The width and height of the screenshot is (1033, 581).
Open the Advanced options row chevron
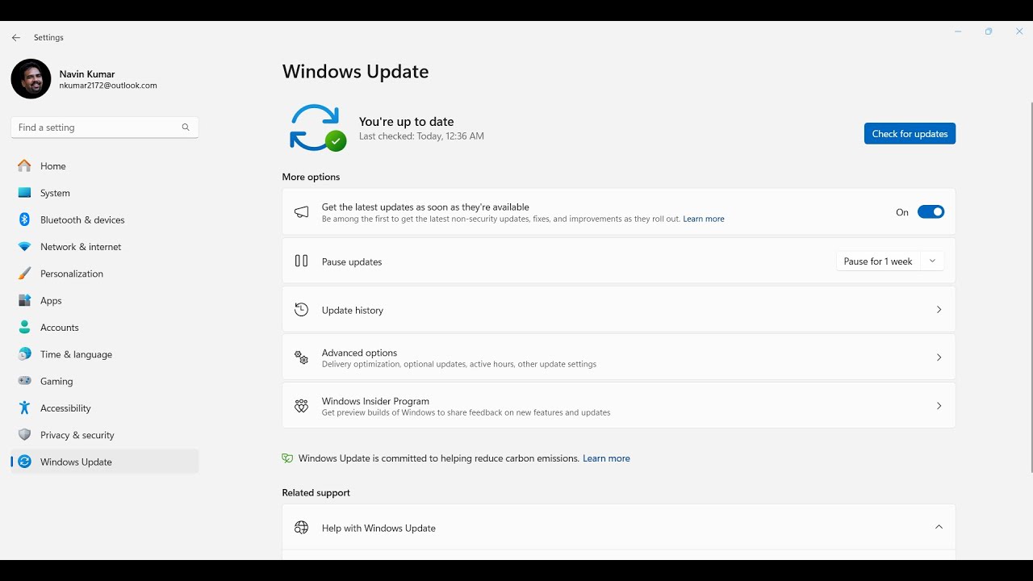939,357
